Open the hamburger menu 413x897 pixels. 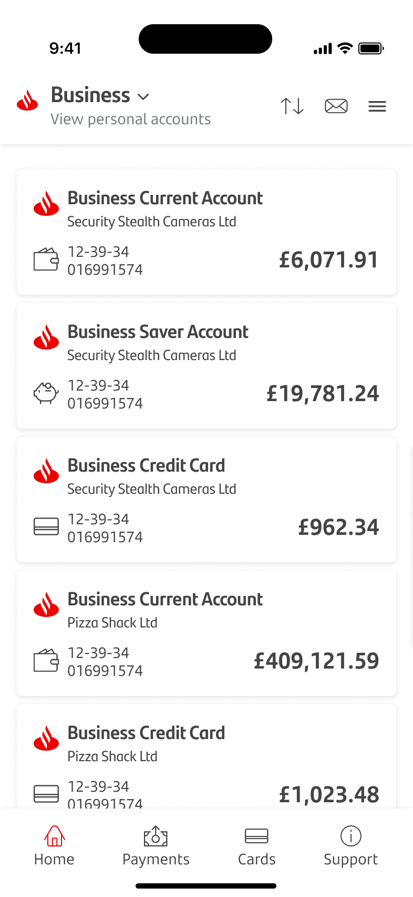[x=377, y=106]
